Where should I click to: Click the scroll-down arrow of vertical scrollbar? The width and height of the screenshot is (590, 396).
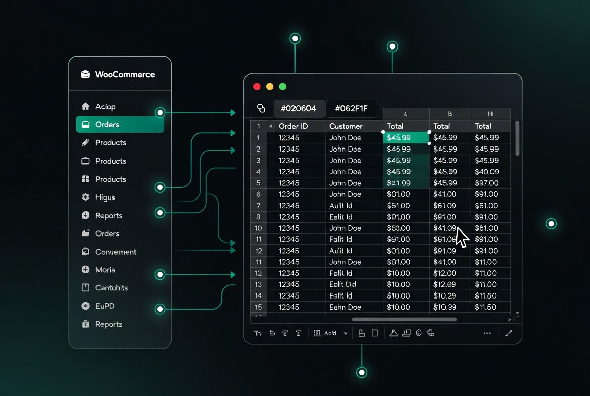coord(518,313)
